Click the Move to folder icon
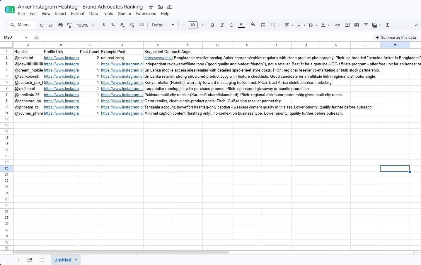 click(160, 7)
